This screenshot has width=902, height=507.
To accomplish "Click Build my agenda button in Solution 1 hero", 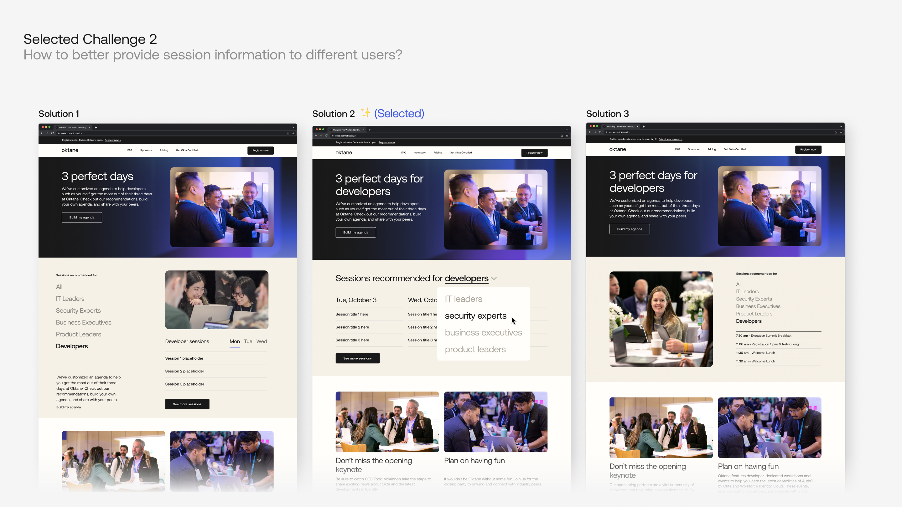I will tap(82, 217).
